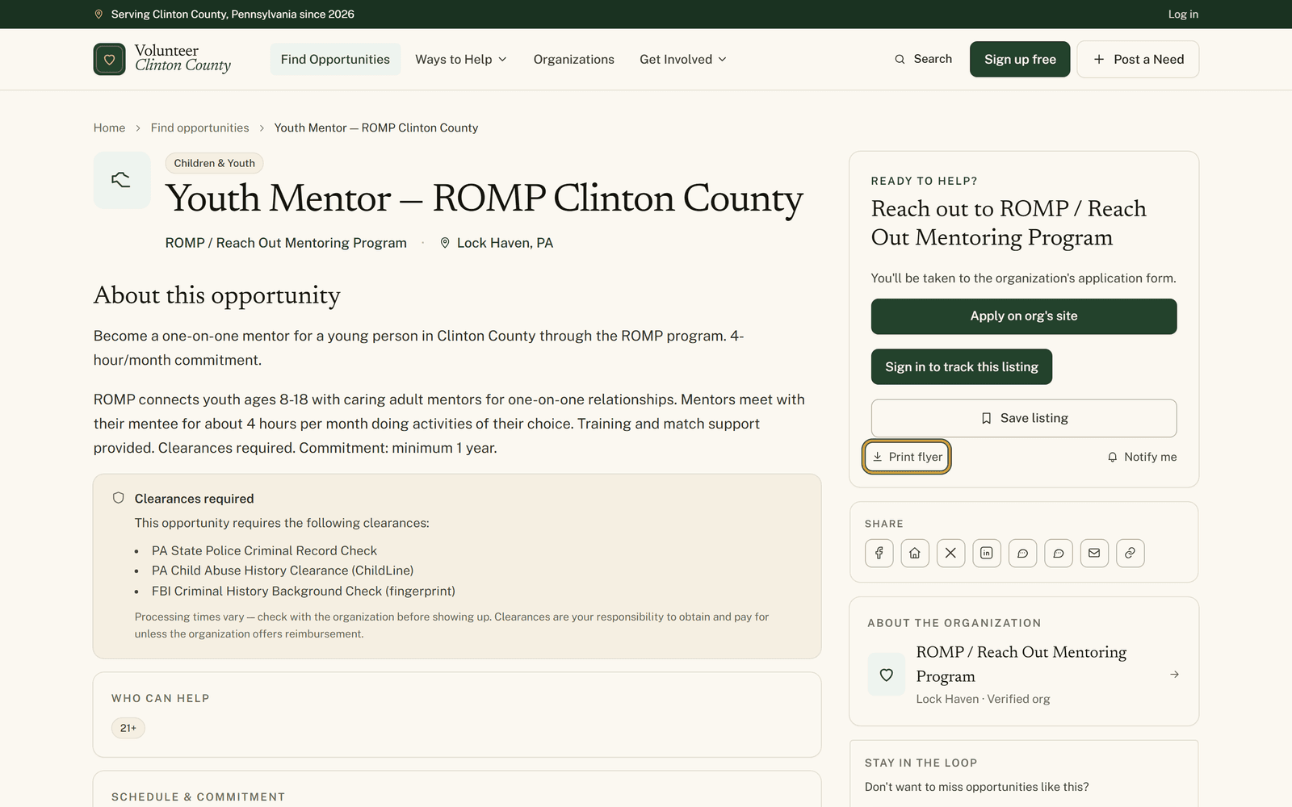
Task: Share this listing on Facebook
Action: (879, 553)
